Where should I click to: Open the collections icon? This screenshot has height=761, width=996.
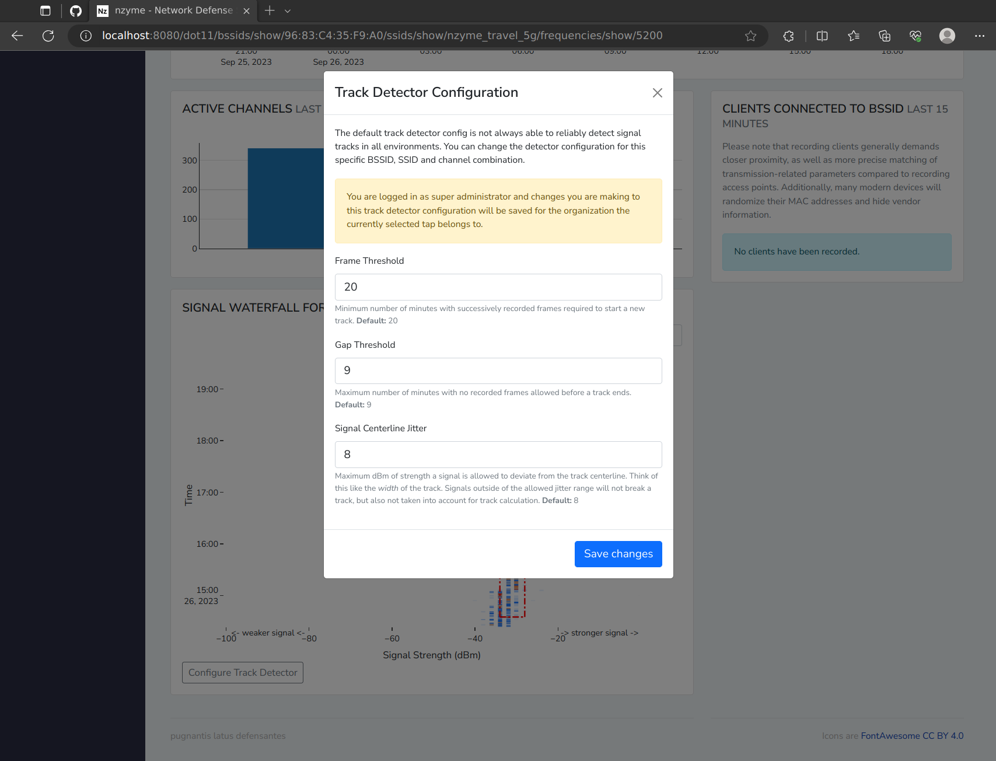coord(885,36)
